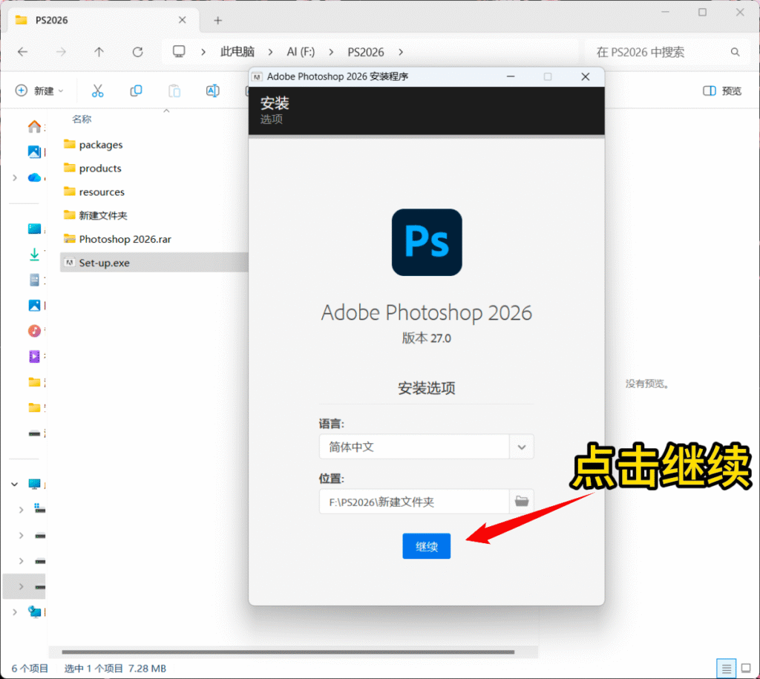Click the browse folder icon beside location
The width and height of the screenshot is (760, 679).
click(x=522, y=502)
